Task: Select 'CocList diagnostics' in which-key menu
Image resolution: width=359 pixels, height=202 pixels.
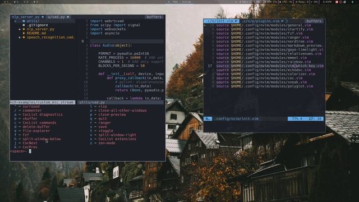Action: coord(43,114)
